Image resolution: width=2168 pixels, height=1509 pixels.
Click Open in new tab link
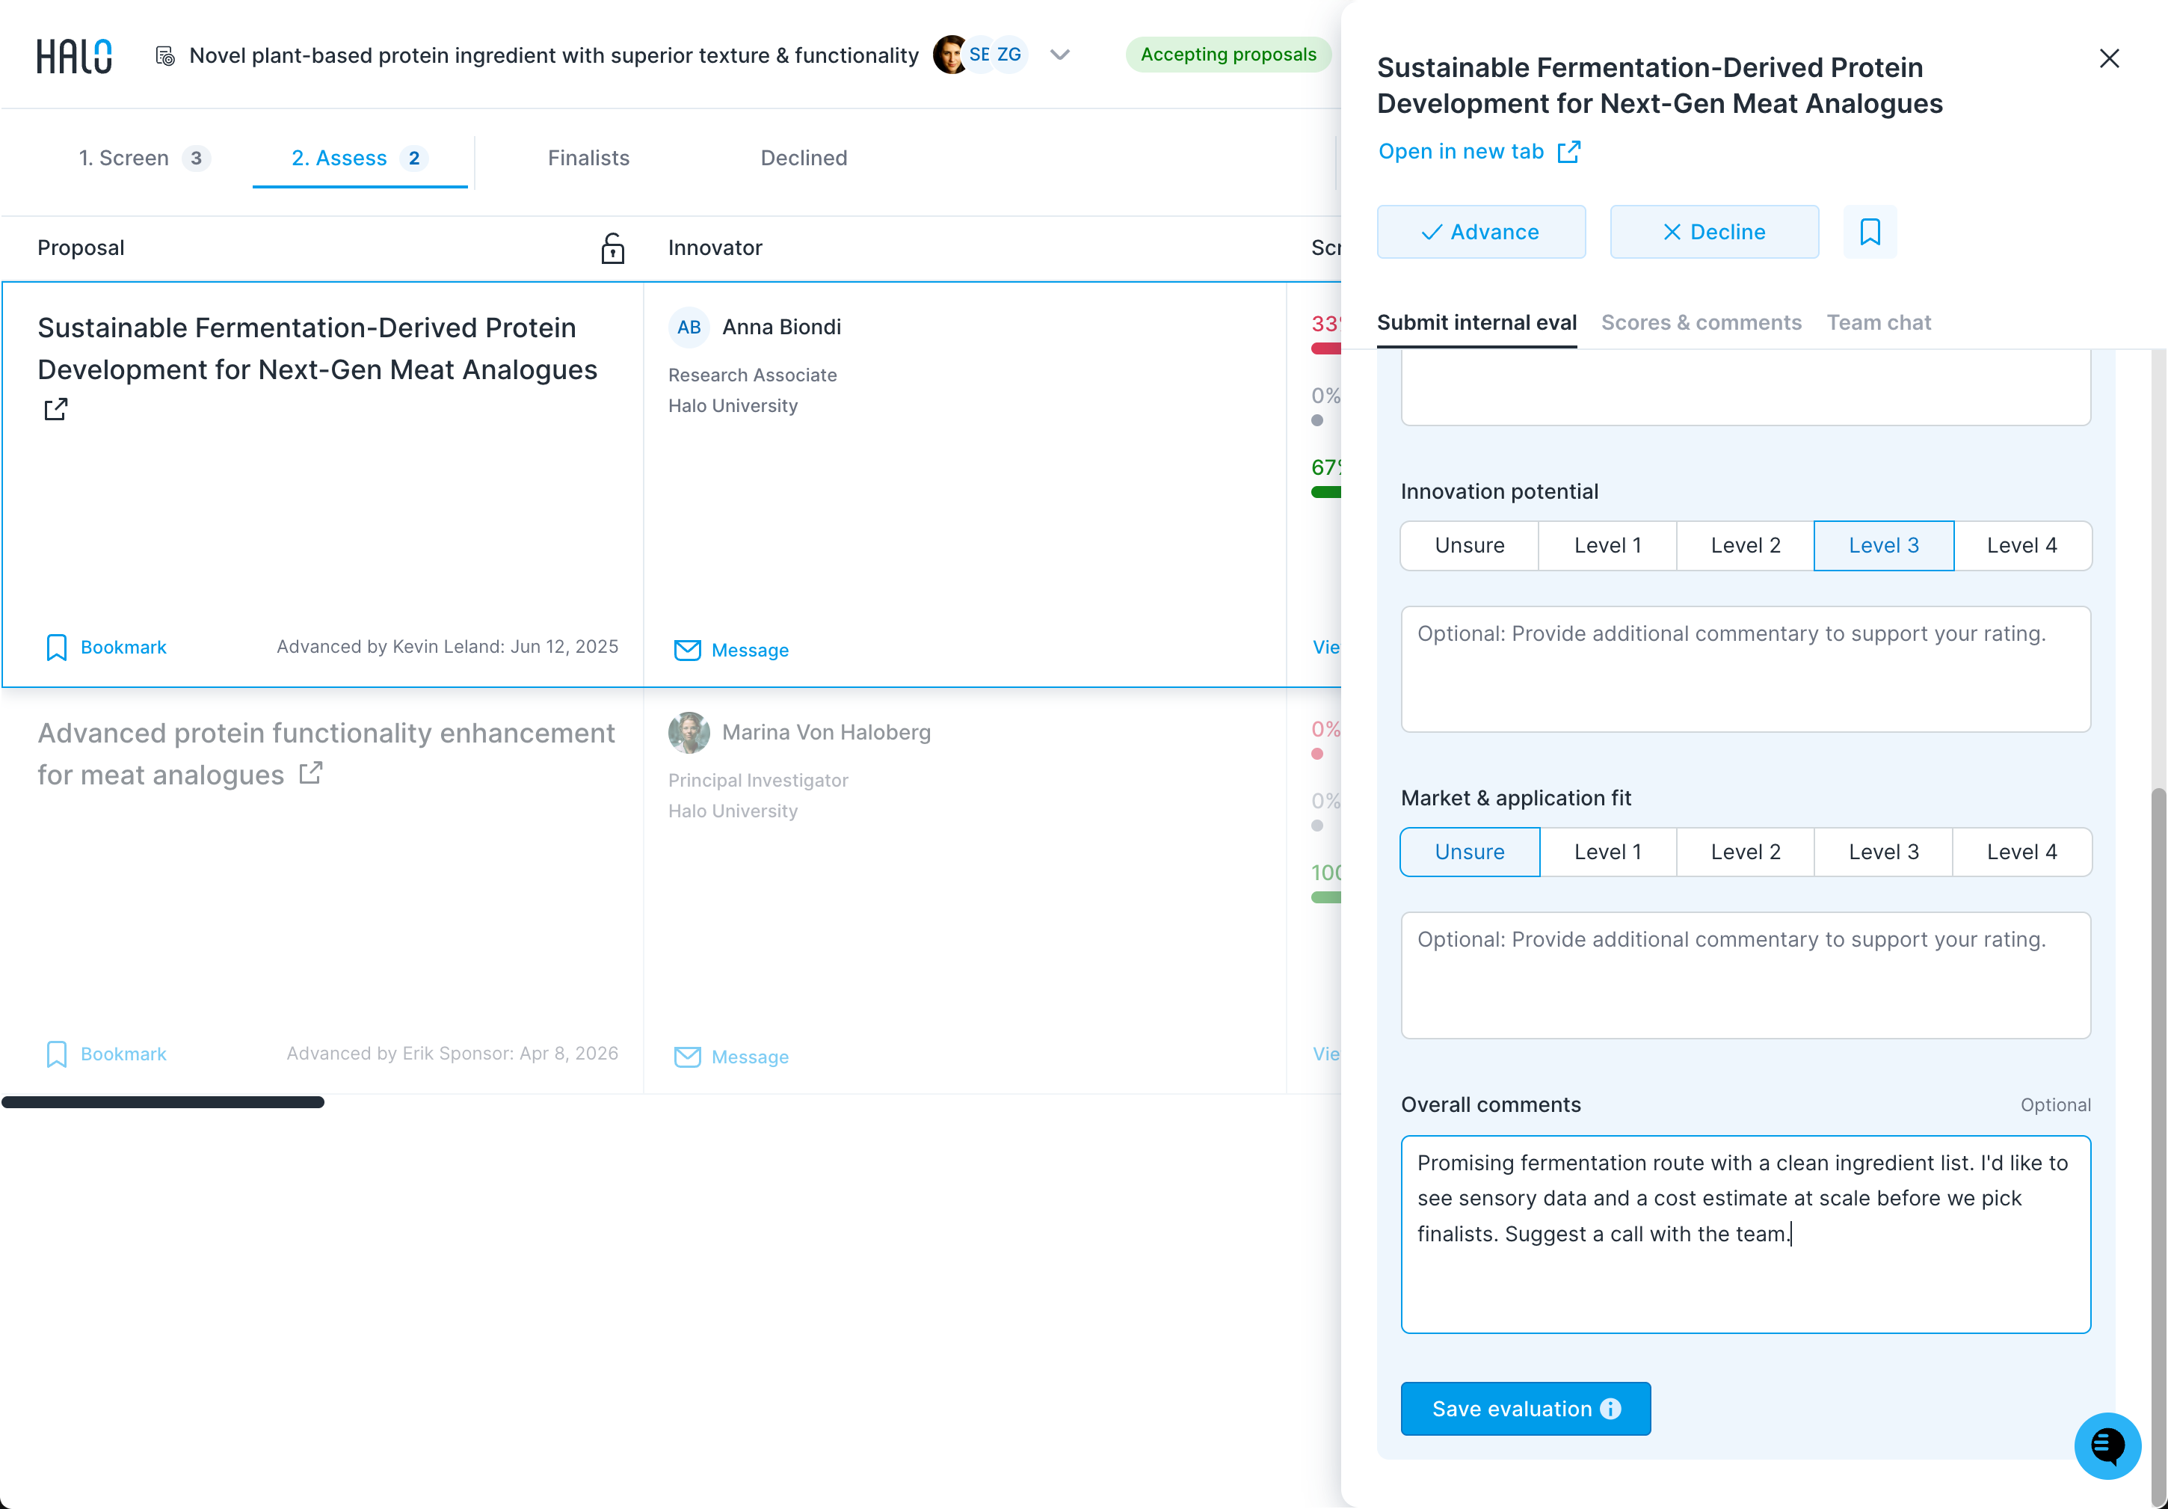point(1479,152)
